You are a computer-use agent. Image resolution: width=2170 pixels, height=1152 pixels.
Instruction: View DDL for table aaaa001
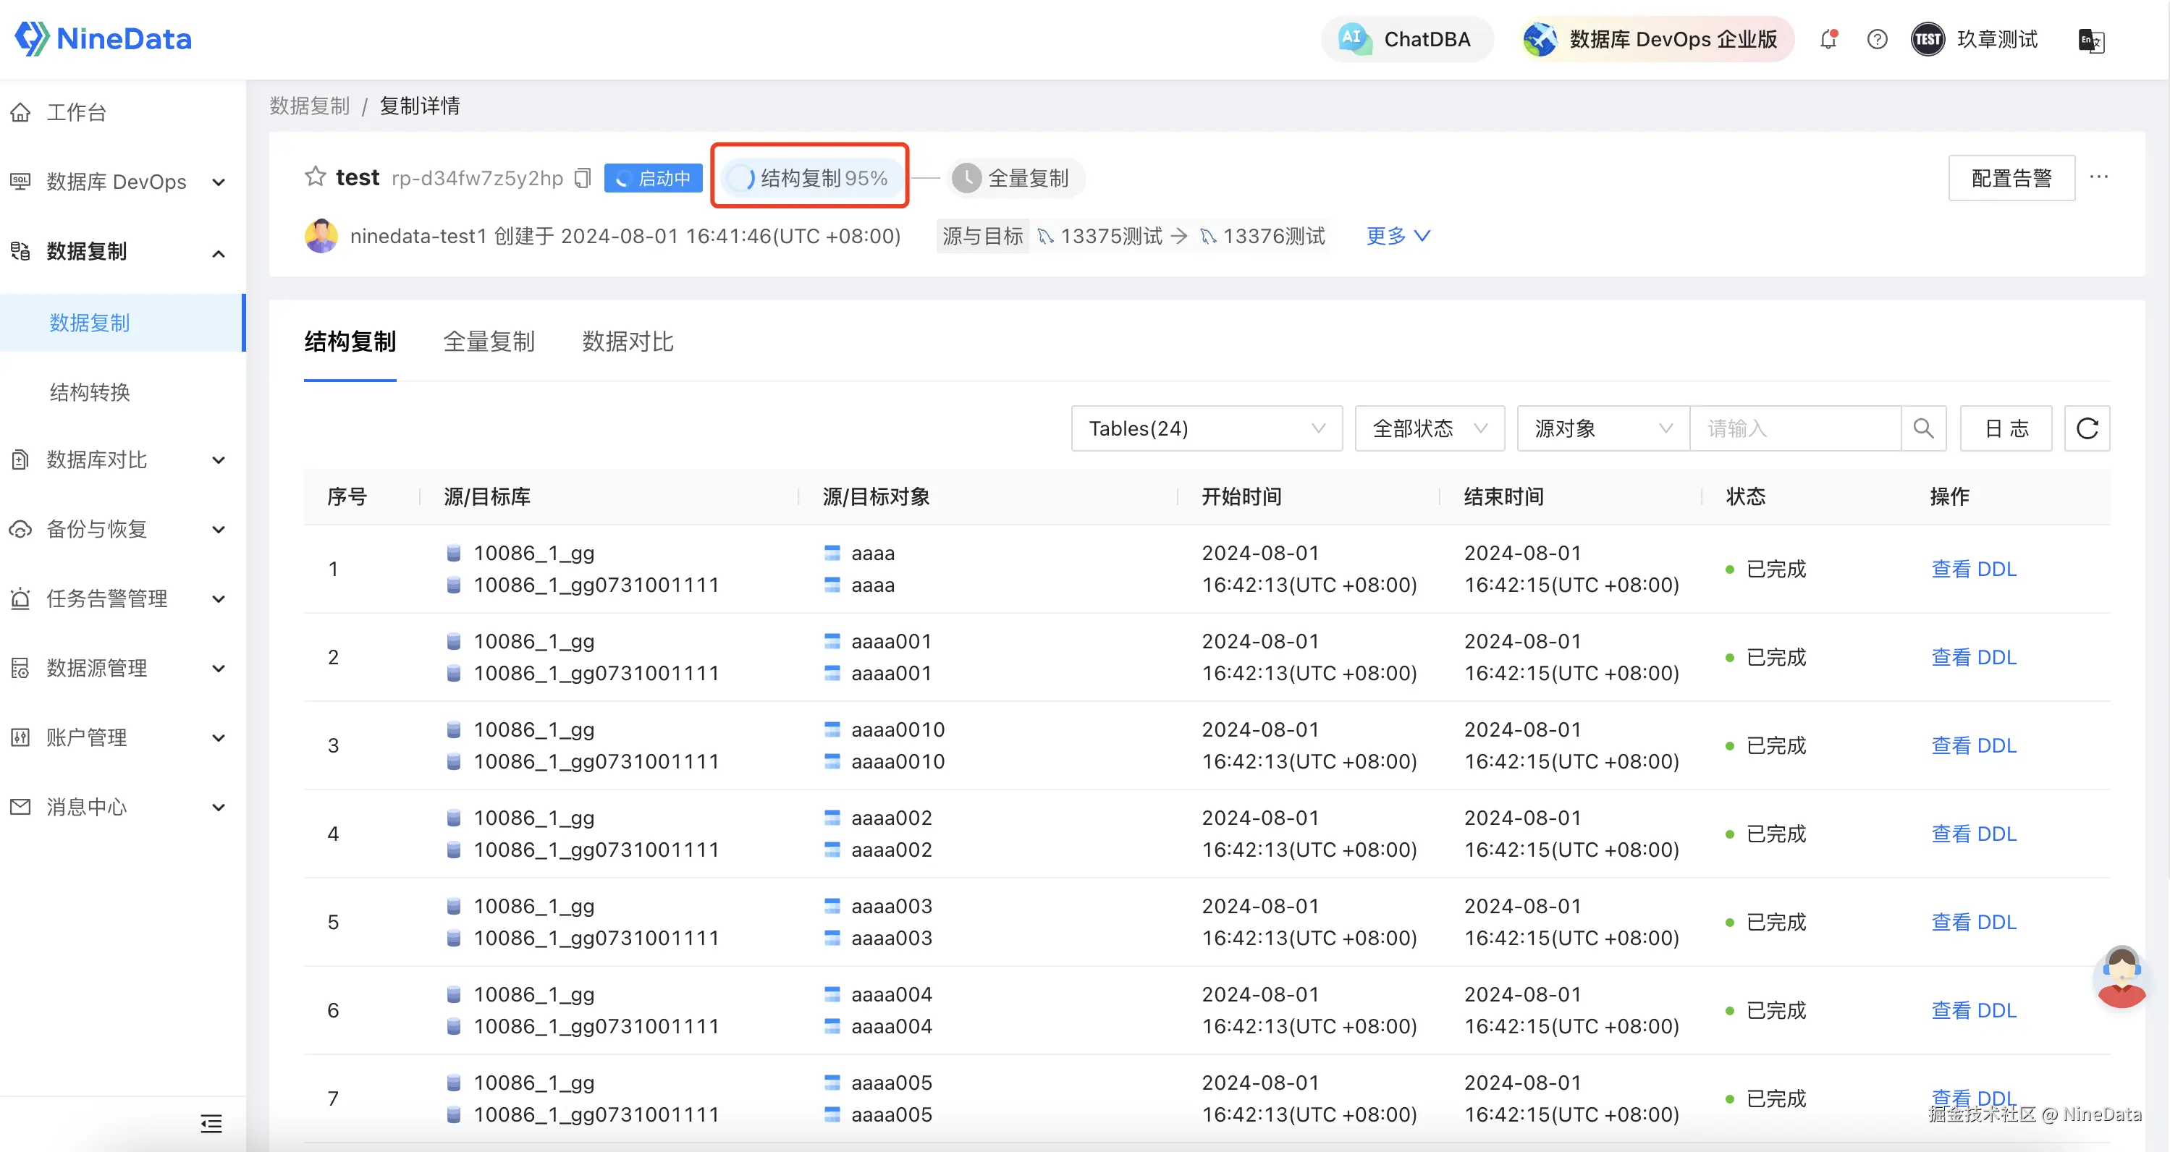pos(1973,657)
